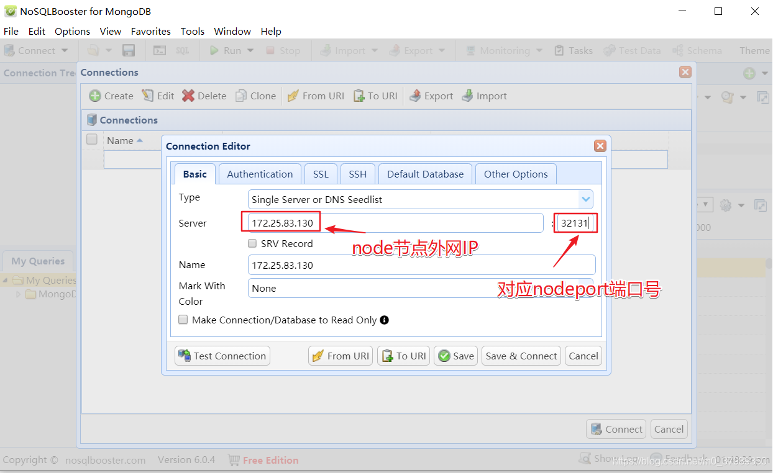This screenshot has height=473, width=773.
Task: Select the My Queries tab
Action: tap(38, 261)
